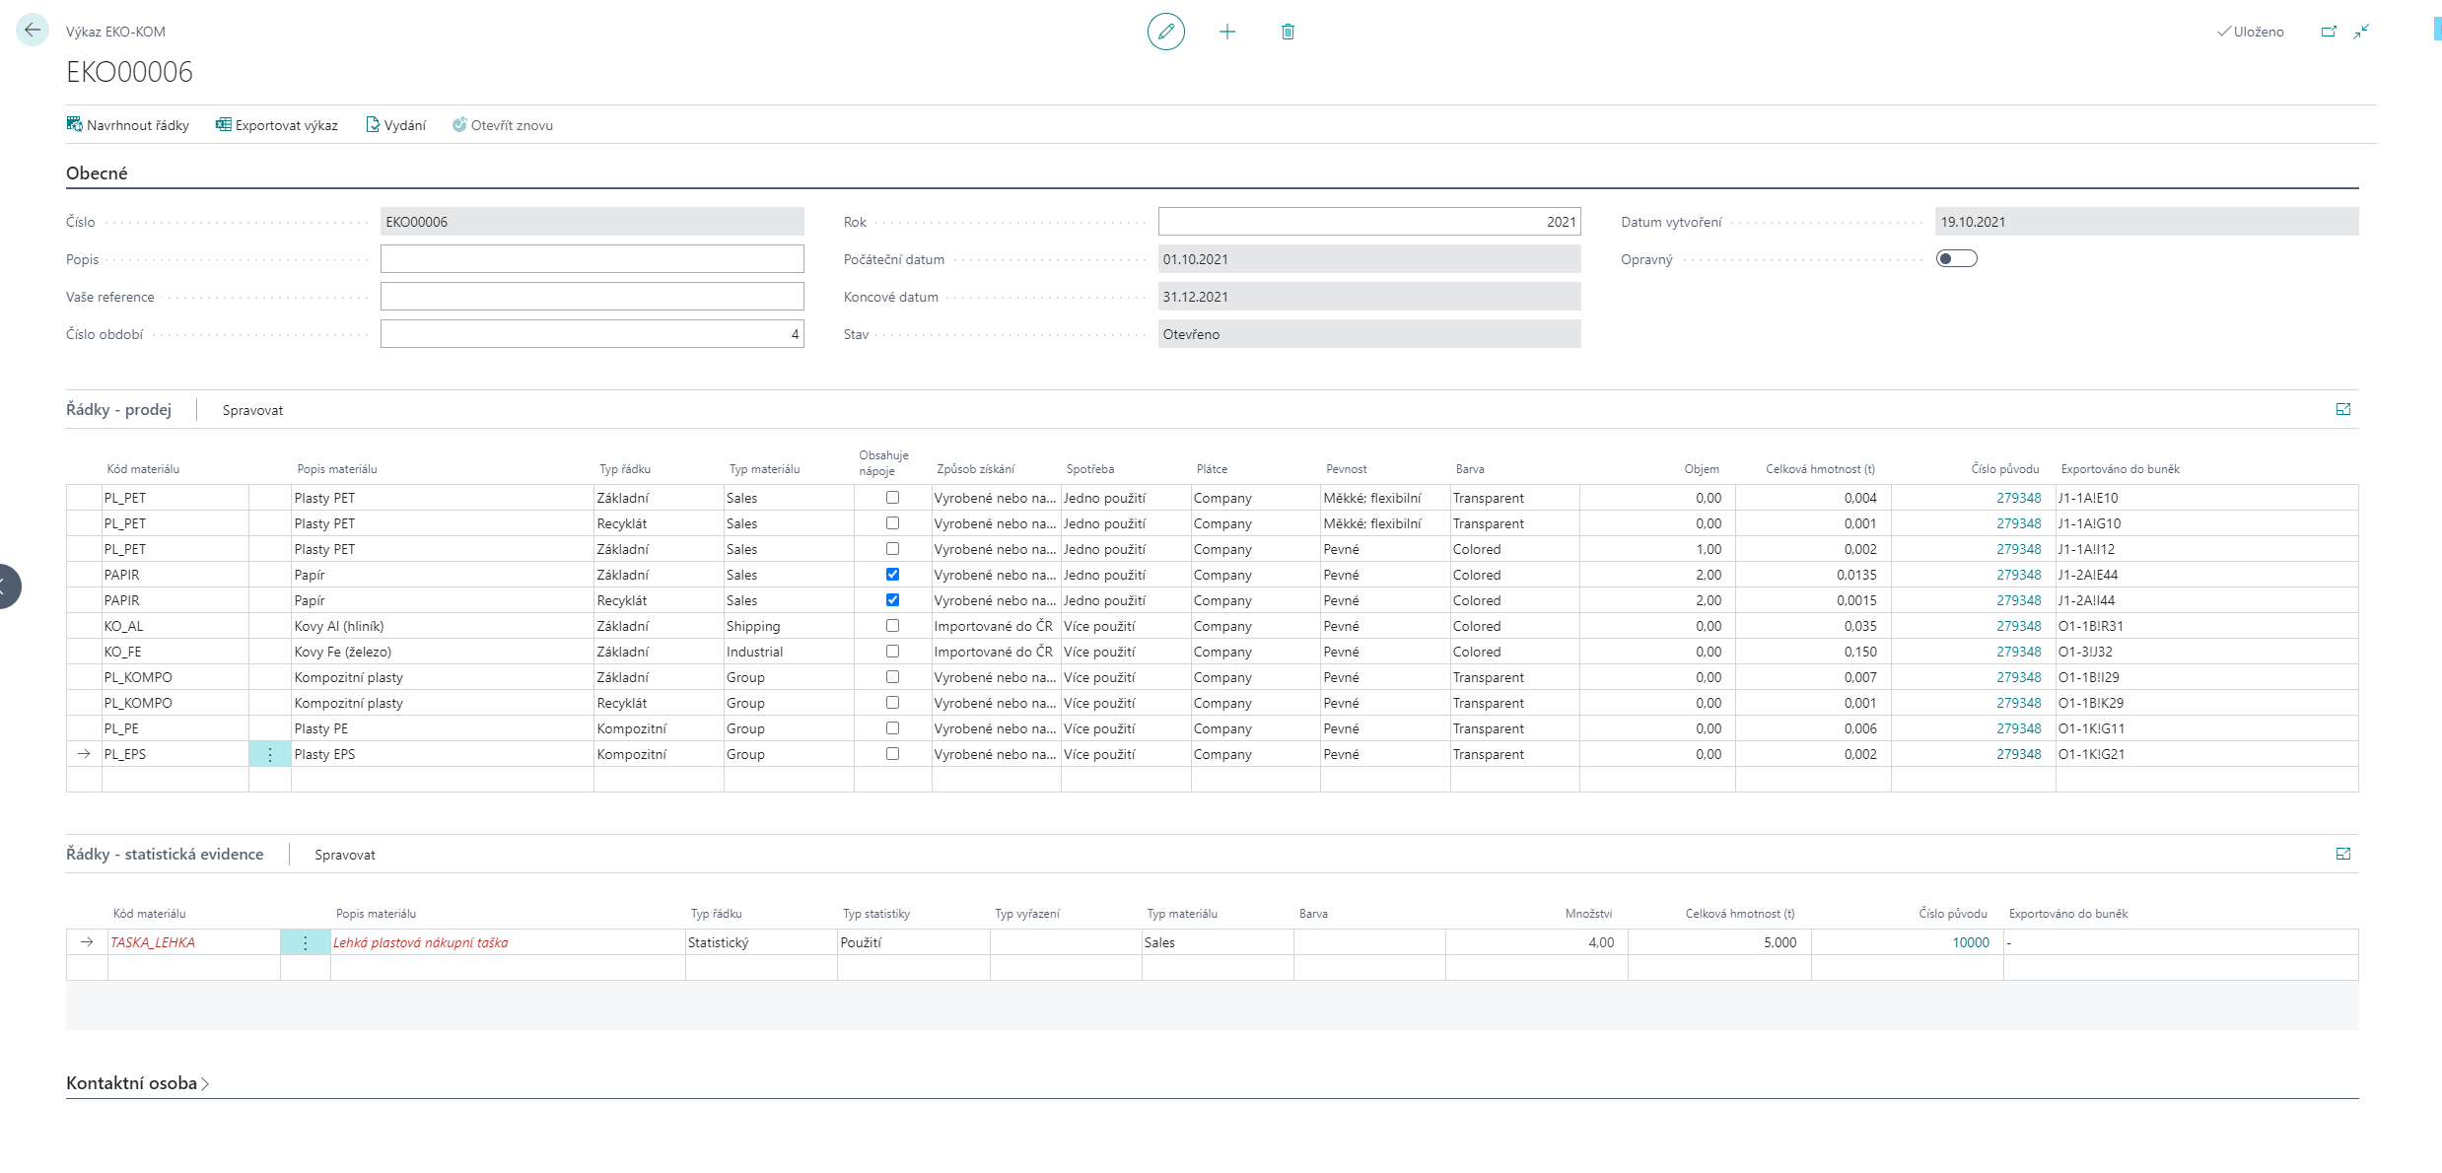
Task: Click the Vydání action
Action: (396, 125)
